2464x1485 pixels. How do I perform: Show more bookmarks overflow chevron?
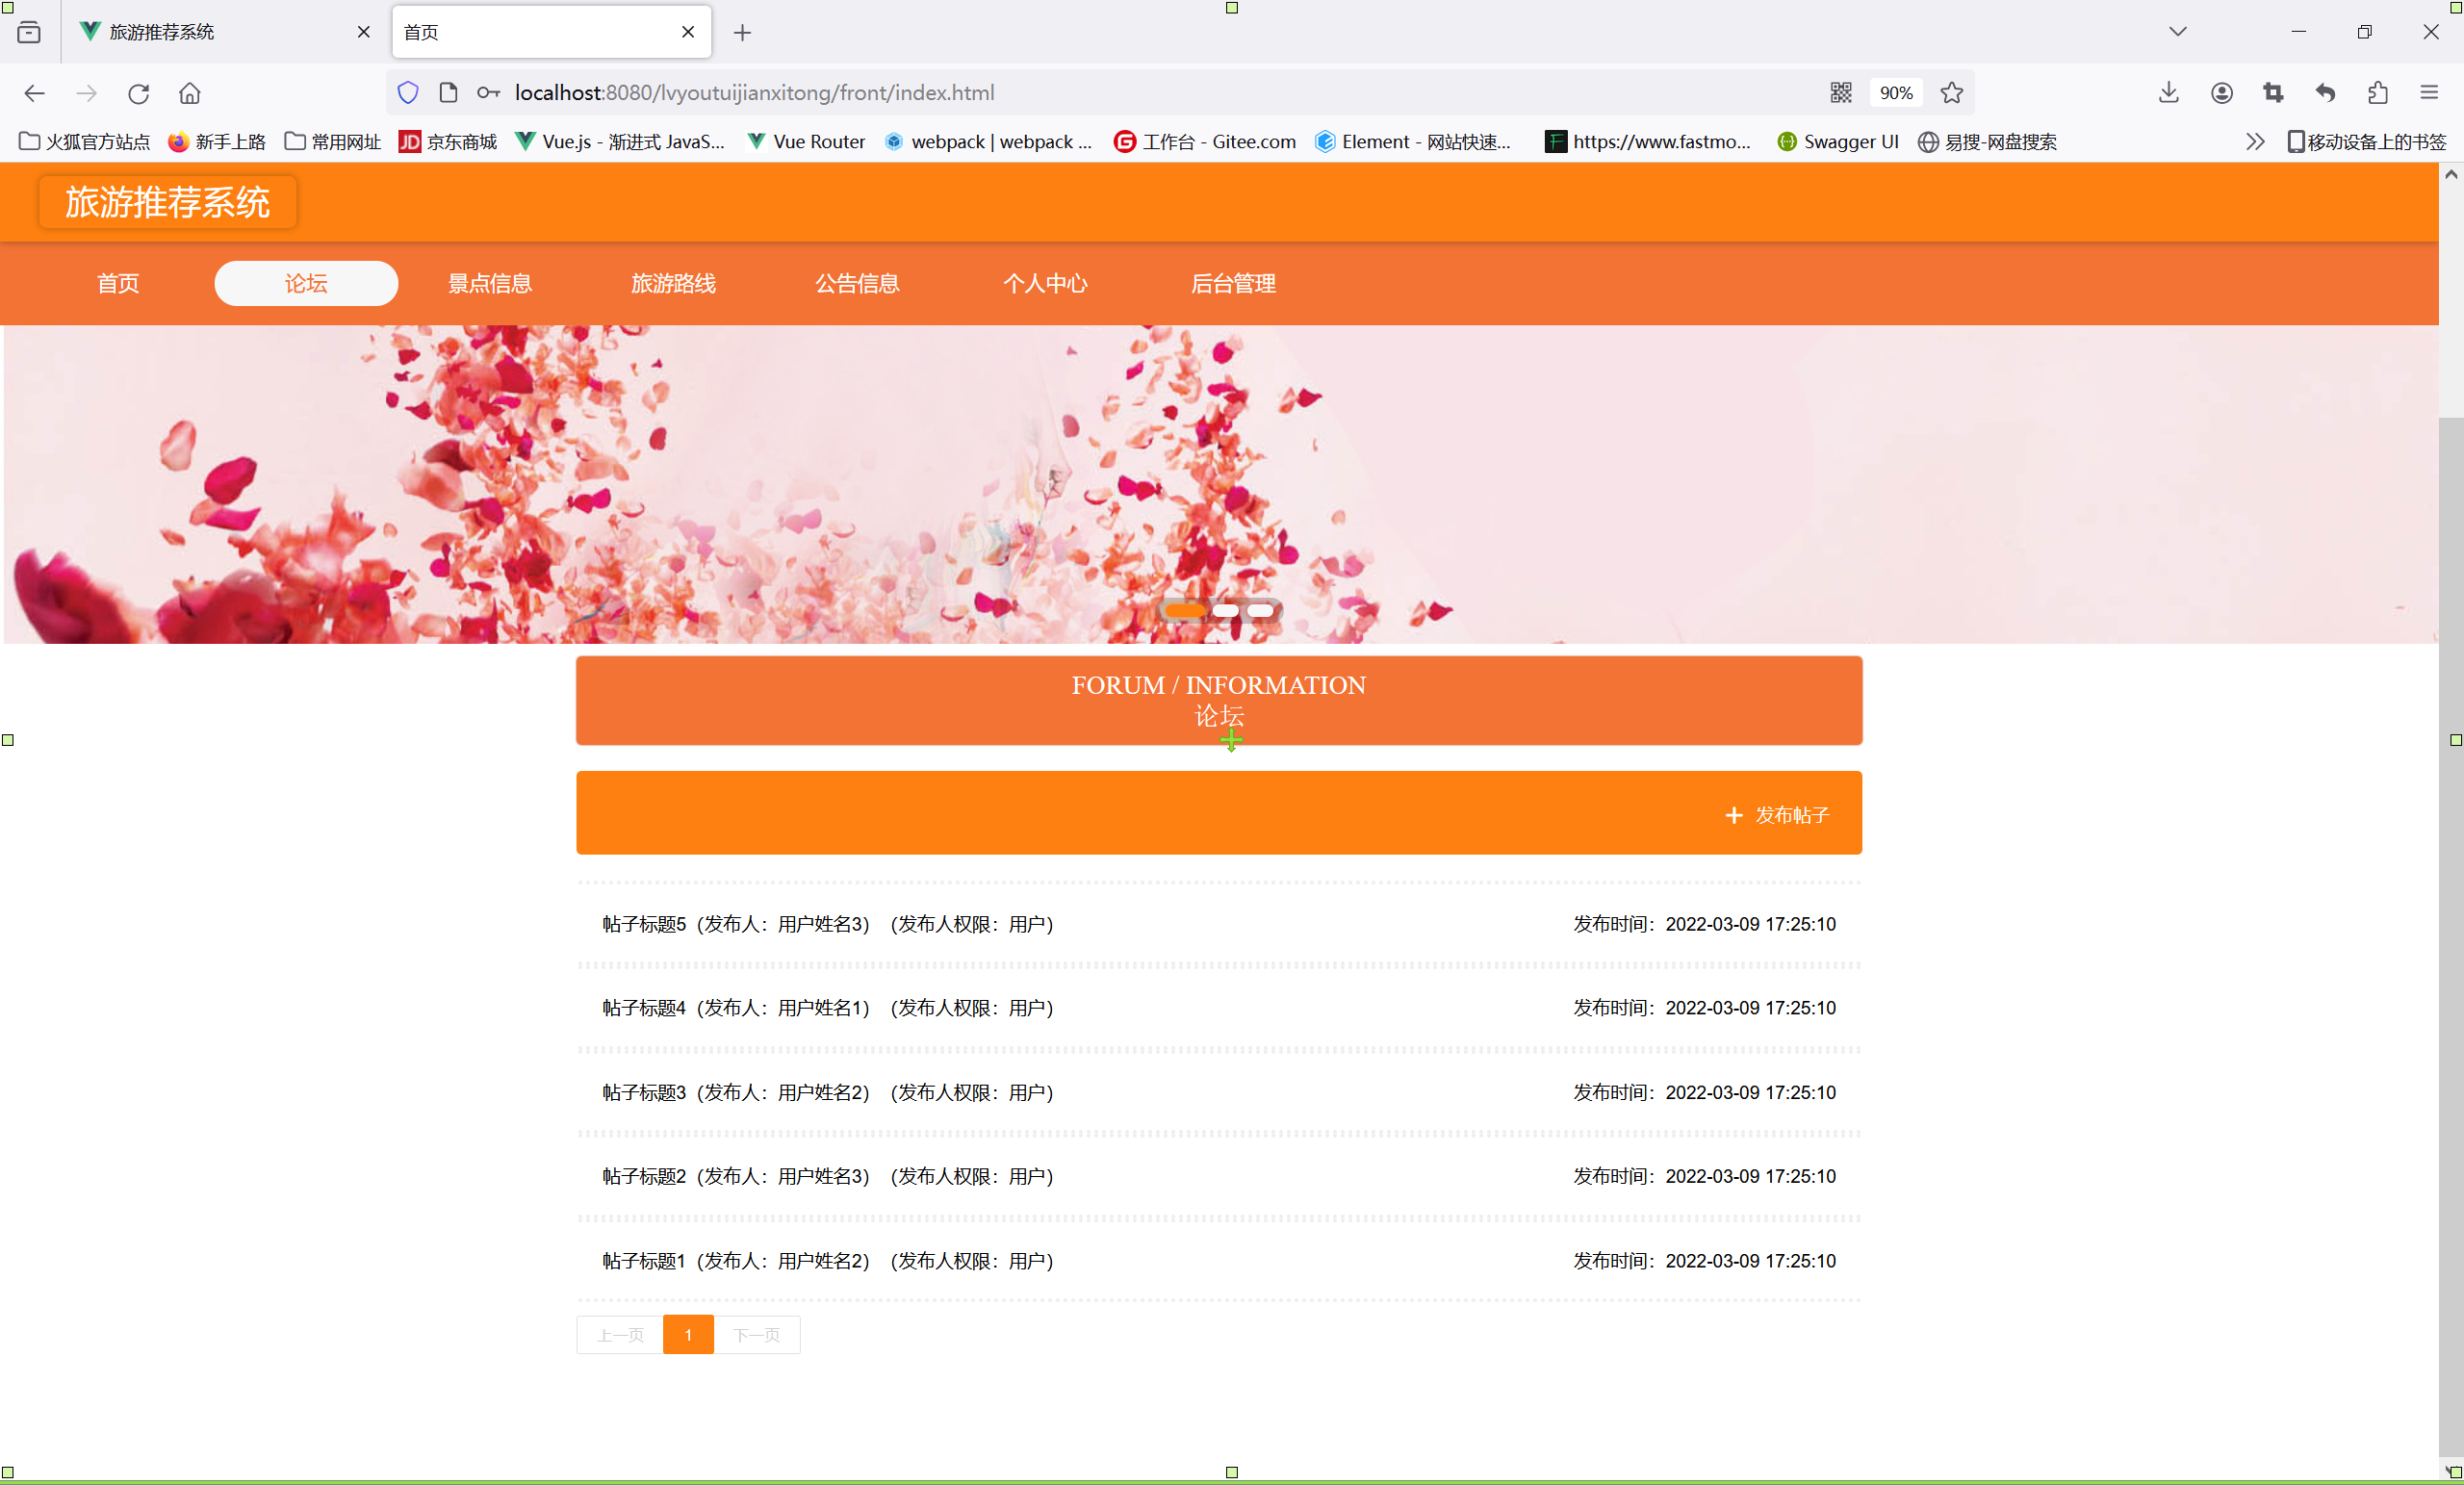2254,142
